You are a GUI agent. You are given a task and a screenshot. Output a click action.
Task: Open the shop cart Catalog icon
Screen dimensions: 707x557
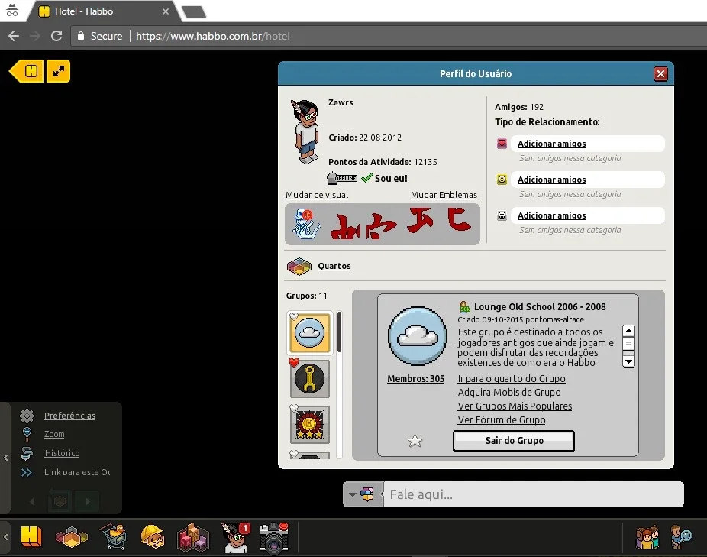113,536
